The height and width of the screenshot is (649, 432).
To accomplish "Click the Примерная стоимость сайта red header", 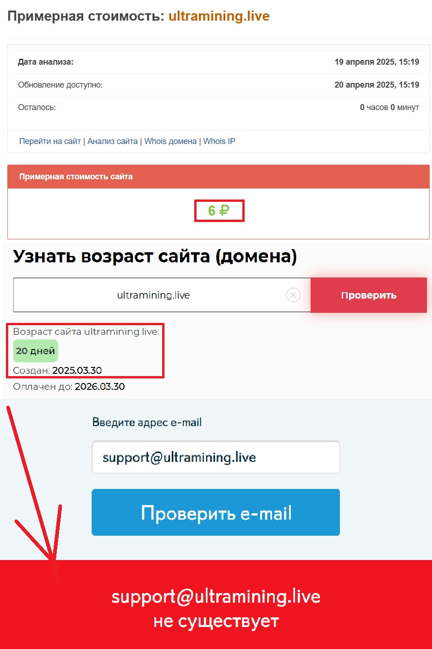I will coord(219,177).
